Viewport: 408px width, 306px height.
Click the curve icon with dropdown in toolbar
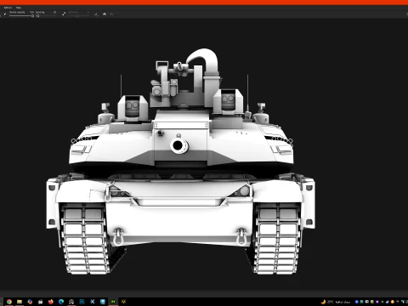96,14
